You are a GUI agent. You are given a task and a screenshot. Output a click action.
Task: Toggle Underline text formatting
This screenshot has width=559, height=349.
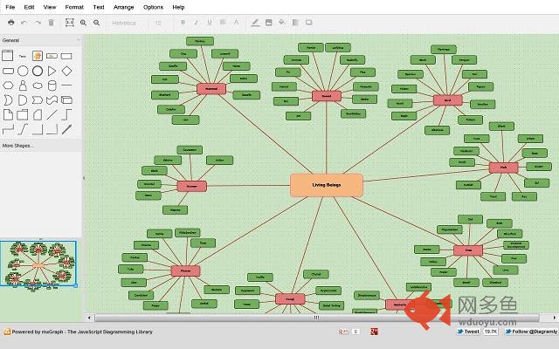pyautogui.click(x=210, y=23)
